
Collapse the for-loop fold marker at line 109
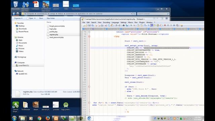pyautogui.click(x=89, y=103)
